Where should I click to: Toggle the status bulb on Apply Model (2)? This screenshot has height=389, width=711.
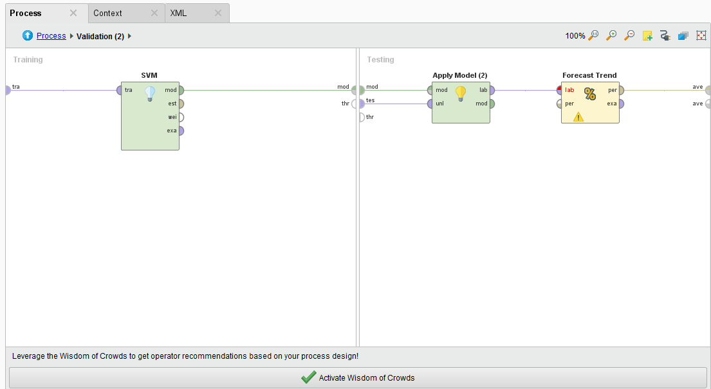coord(461,93)
